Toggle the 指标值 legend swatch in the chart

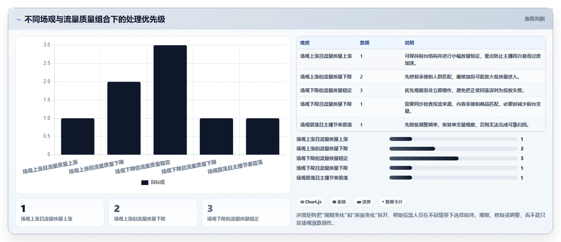[x=145, y=182]
